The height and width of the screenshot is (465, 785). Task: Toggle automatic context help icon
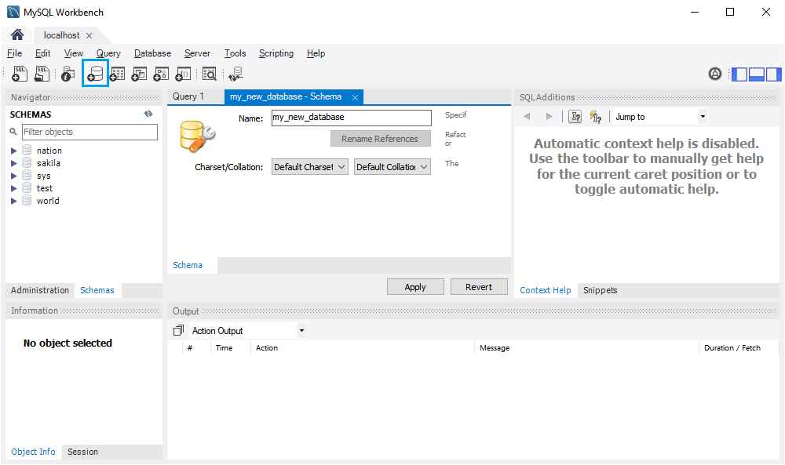pyautogui.click(x=595, y=117)
